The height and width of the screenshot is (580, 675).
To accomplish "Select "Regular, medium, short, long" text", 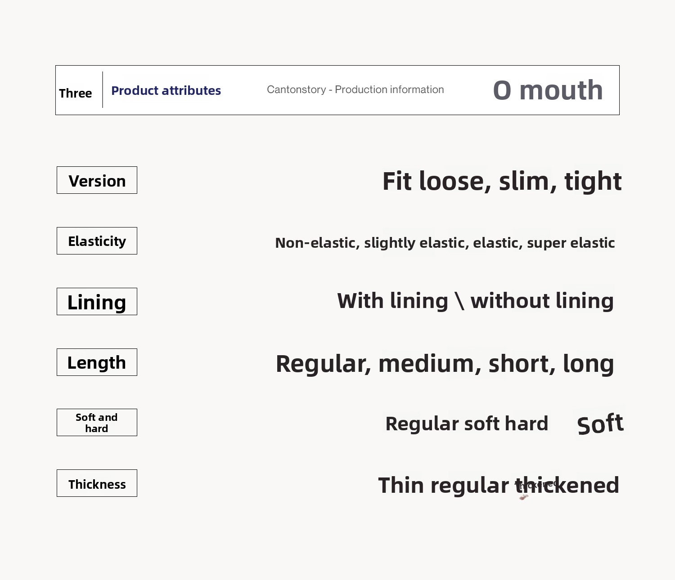I will [x=445, y=364].
